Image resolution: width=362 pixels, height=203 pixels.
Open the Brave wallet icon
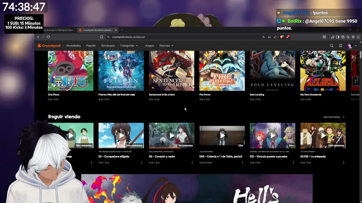[343, 37]
